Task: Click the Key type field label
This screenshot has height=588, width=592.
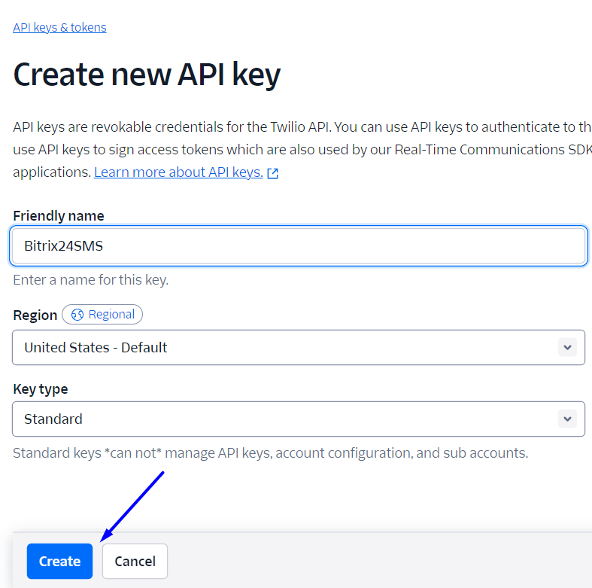Action: coord(41,389)
